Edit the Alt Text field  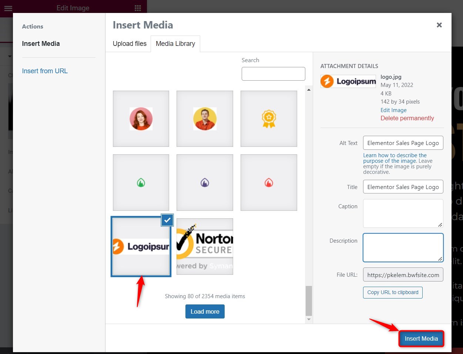[x=403, y=143]
